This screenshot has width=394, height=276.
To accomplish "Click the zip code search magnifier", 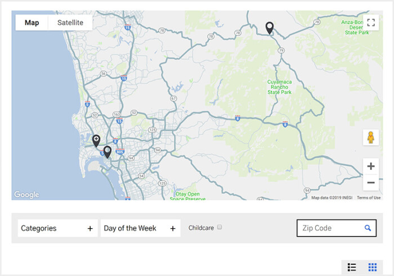I will pyautogui.click(x=368, y=228).
